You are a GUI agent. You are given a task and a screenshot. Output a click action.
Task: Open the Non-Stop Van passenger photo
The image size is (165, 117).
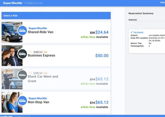pyautogui.click(x=10, y=102)
